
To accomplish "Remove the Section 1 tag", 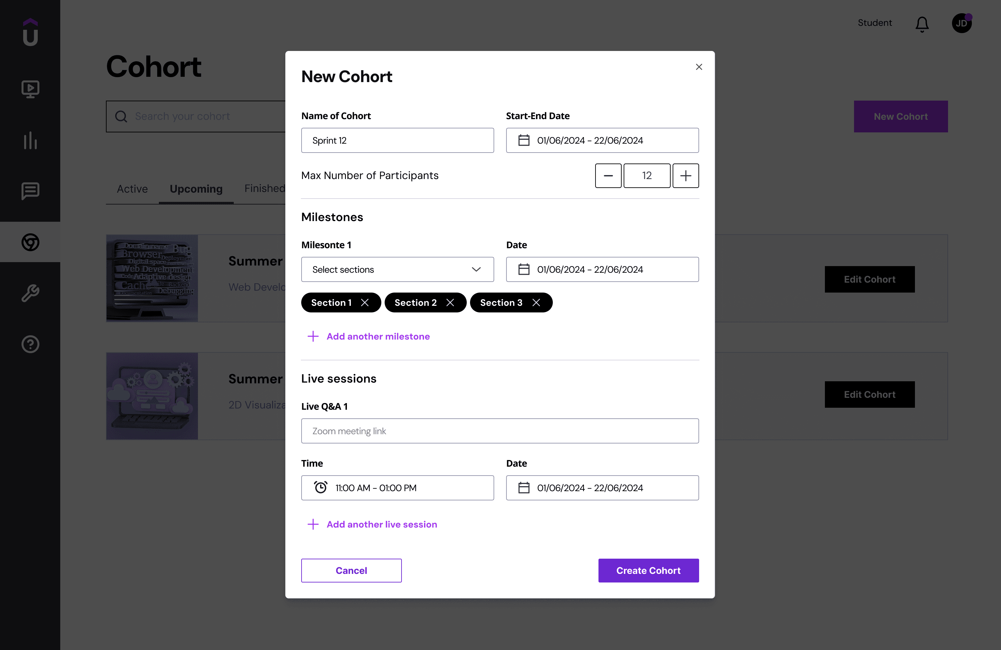I will point(365,303).
